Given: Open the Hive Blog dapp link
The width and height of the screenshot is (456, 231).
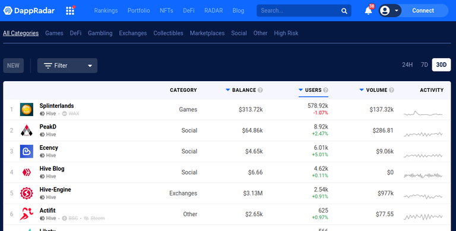Looking at the screenshot, I should point(52,169).
